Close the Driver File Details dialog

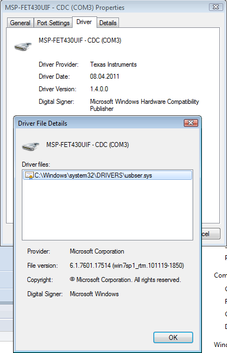[x=191, y=123]
